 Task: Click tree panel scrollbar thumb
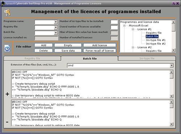pos(173,28)
